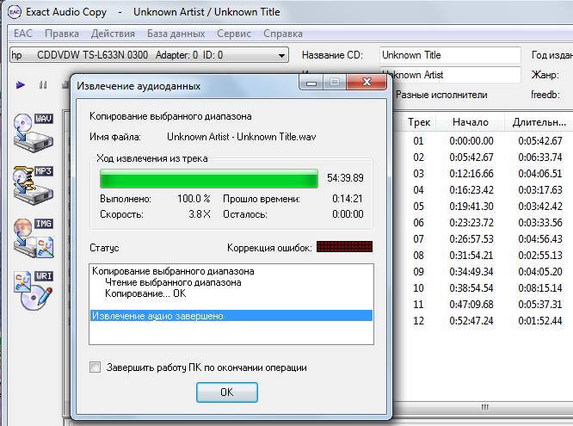Click the WRI write CD icon
This screenshot has width=573, height=426.
click(34, 290)
